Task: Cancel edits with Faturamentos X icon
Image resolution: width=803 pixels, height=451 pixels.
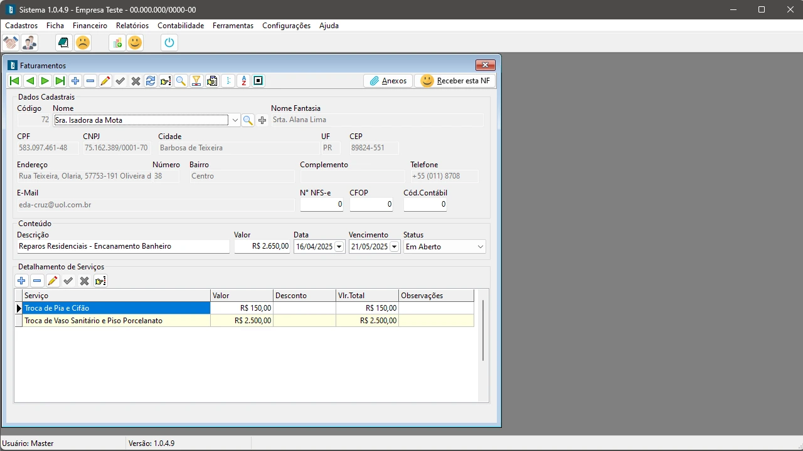Action: (x=136, y=81)
